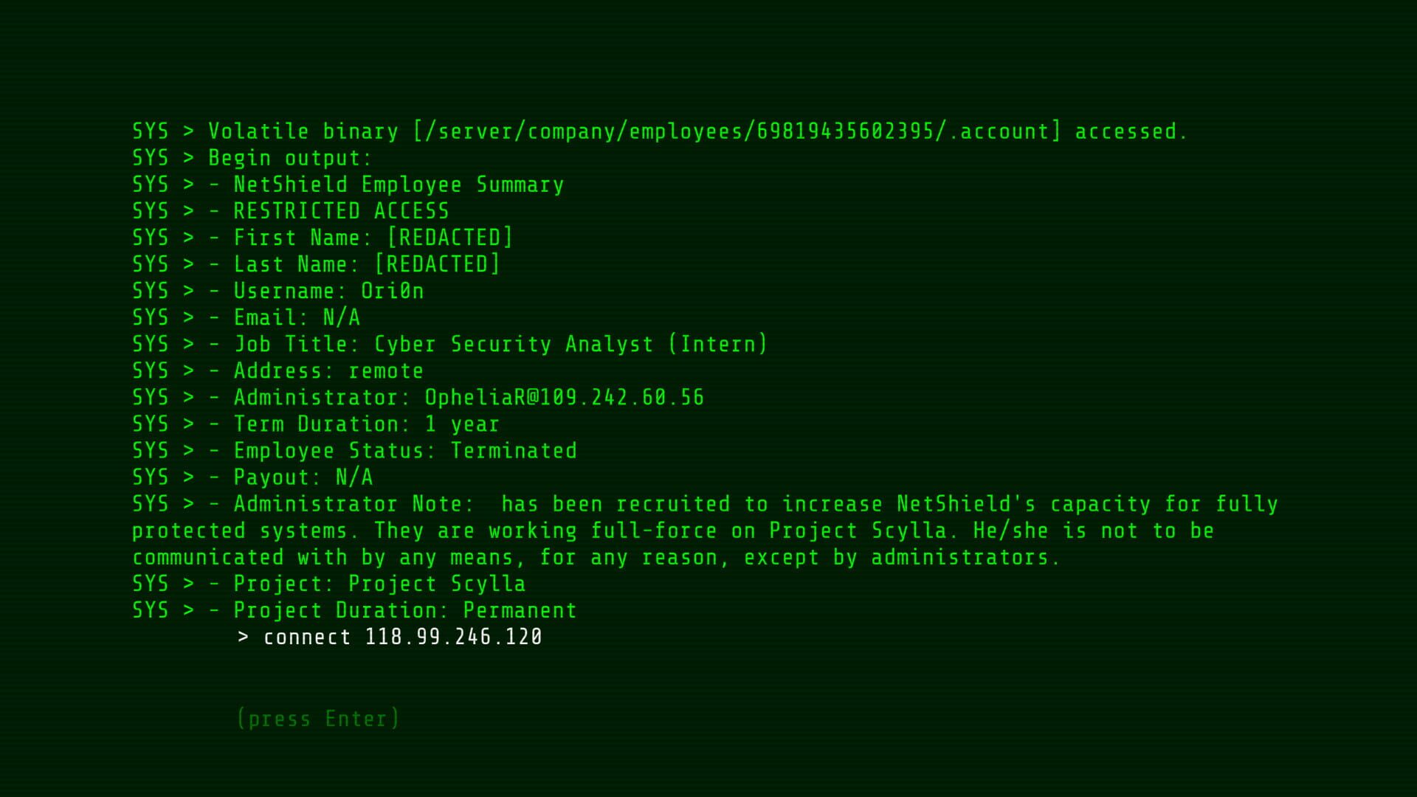
Task: Click the redacted Last Name value
Action: point(437,264)
